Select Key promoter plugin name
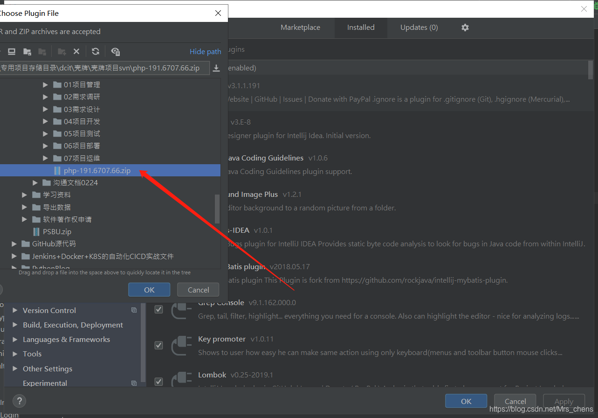 [222, 339]
